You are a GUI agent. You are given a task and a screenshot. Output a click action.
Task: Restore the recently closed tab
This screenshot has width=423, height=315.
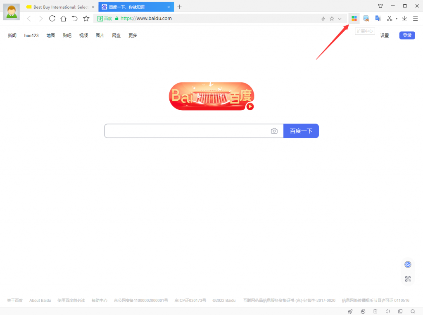coord(74,19)
